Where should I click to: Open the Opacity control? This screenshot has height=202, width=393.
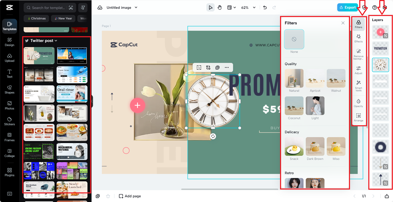(359, 103)
